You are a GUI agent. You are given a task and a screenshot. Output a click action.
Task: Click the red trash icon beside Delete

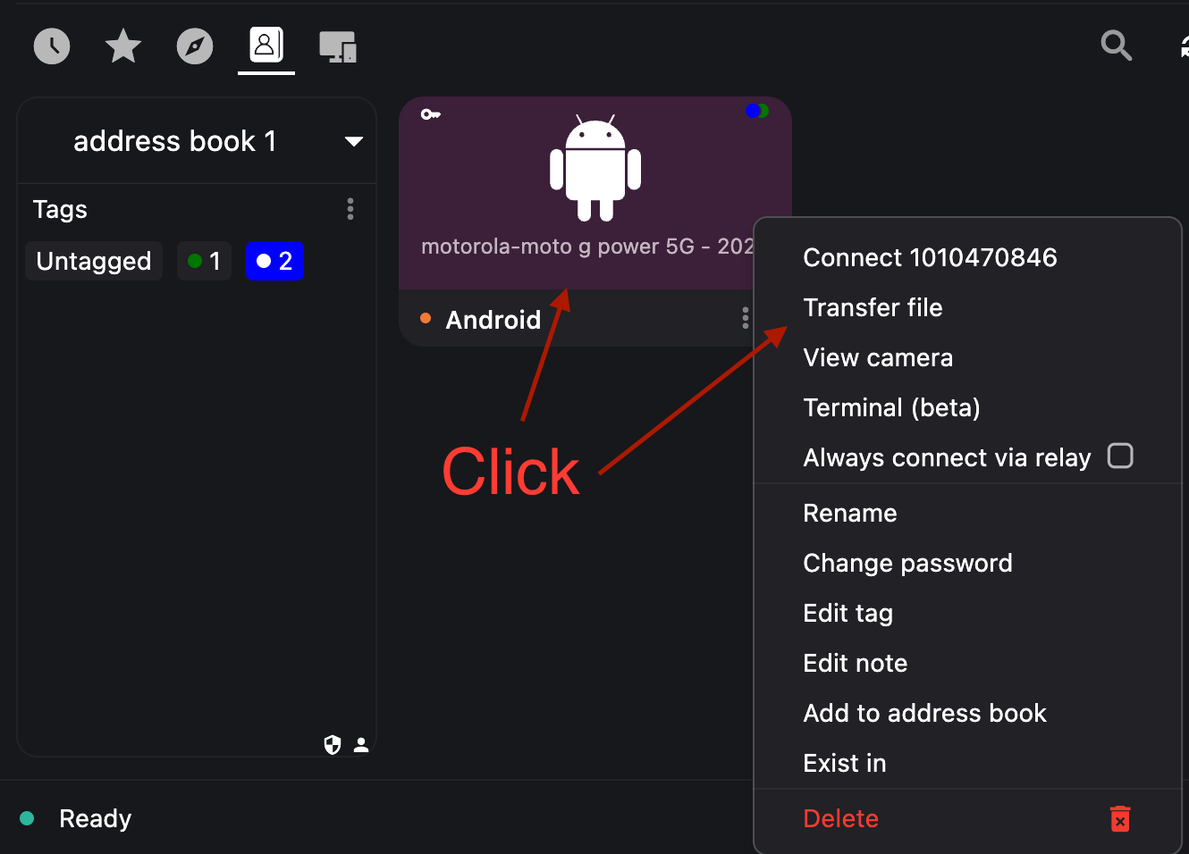[x=1120, y=818]
